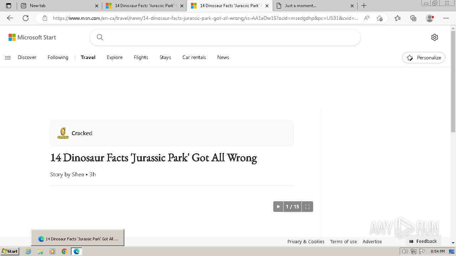The height and width of the screenshot is (256, 456).
Task: Switch to the New tab browser tab
Action: [x=59, y=6]
